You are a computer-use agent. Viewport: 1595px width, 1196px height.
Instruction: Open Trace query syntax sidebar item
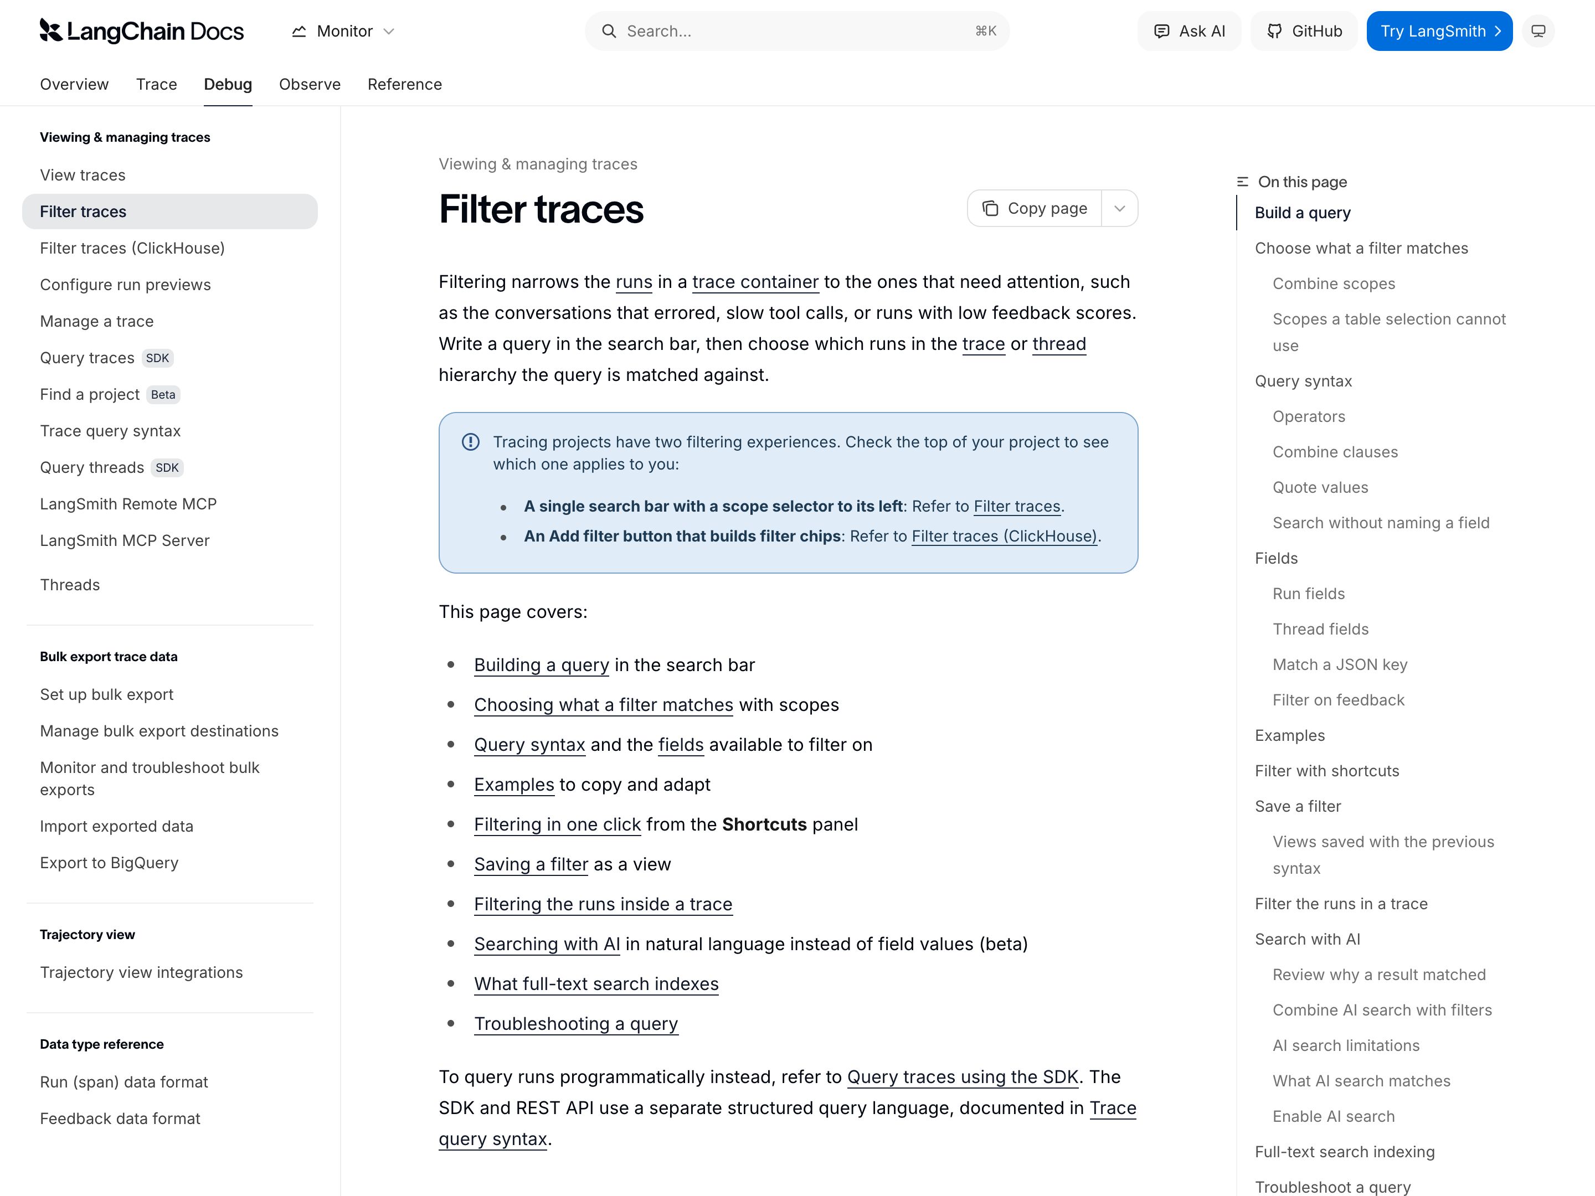pos(169,431)
